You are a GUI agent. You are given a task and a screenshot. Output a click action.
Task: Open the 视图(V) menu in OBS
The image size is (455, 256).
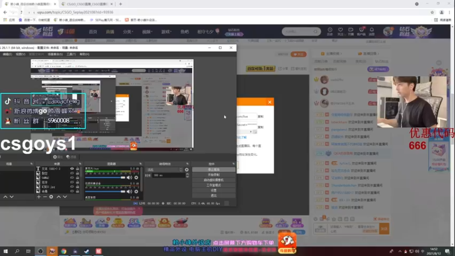click(20, 54)
